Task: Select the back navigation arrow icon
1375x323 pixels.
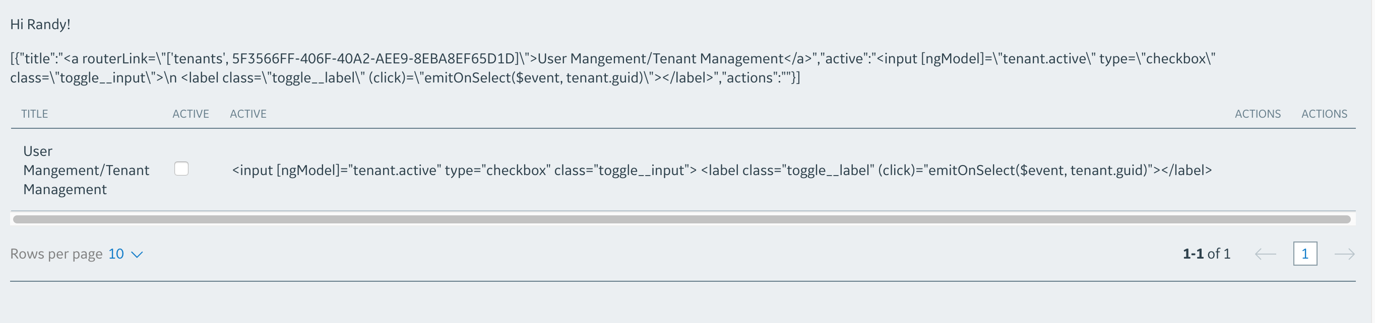Action: pos(1266,254)
